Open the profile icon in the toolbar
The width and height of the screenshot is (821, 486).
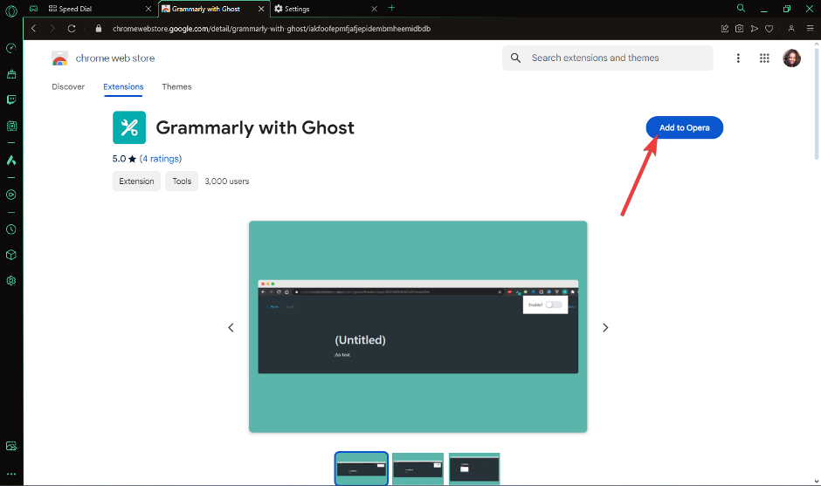click(791, 29)
